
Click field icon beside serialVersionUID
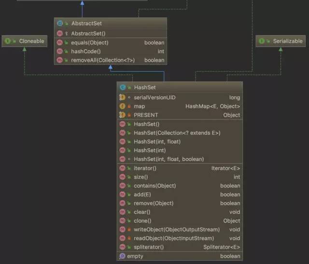122,97
